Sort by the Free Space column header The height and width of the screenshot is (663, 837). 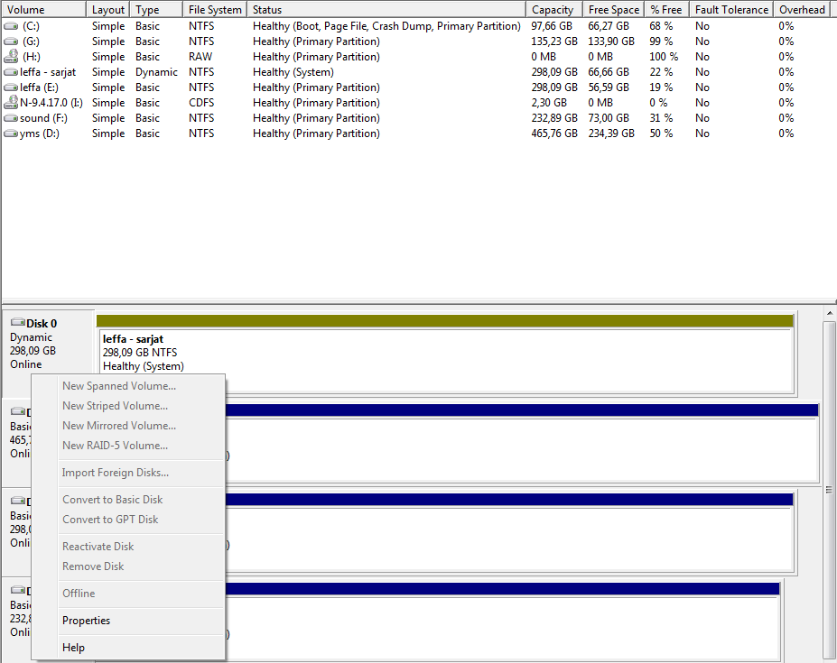tap(614, 10)
